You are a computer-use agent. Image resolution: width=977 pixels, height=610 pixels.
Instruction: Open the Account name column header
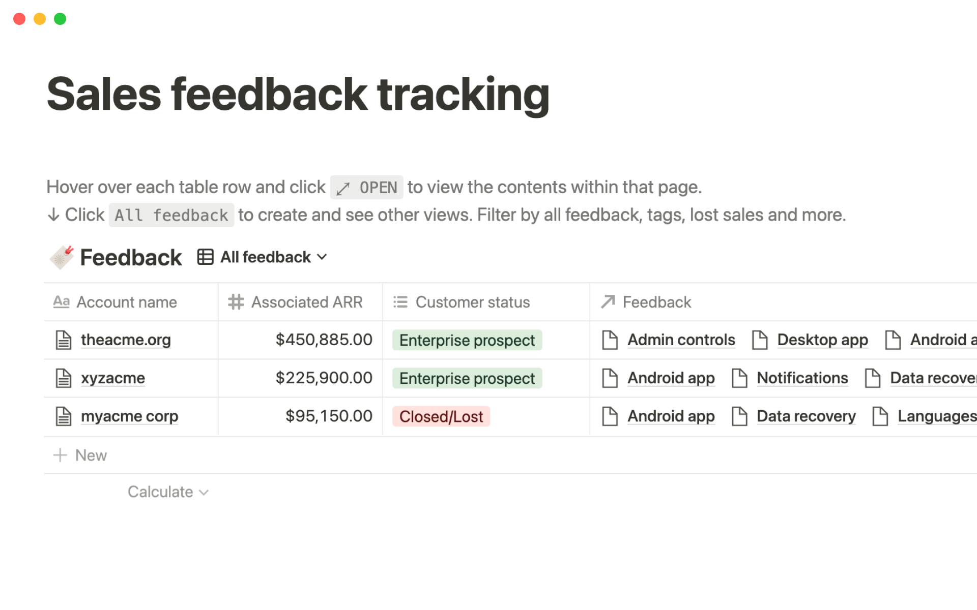tap(126, 302)
